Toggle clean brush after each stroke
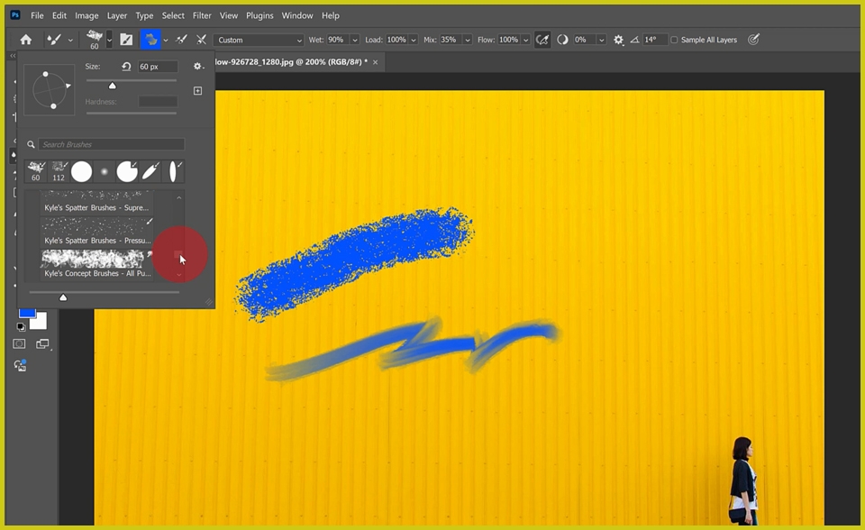This screenshot has height=530, width=865. coord(201,40)
